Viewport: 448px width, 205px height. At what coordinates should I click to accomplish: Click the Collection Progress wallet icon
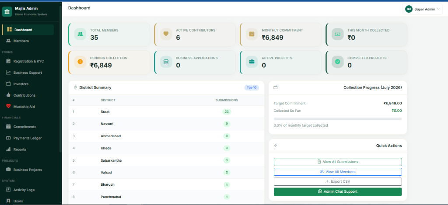coord(276,87)
